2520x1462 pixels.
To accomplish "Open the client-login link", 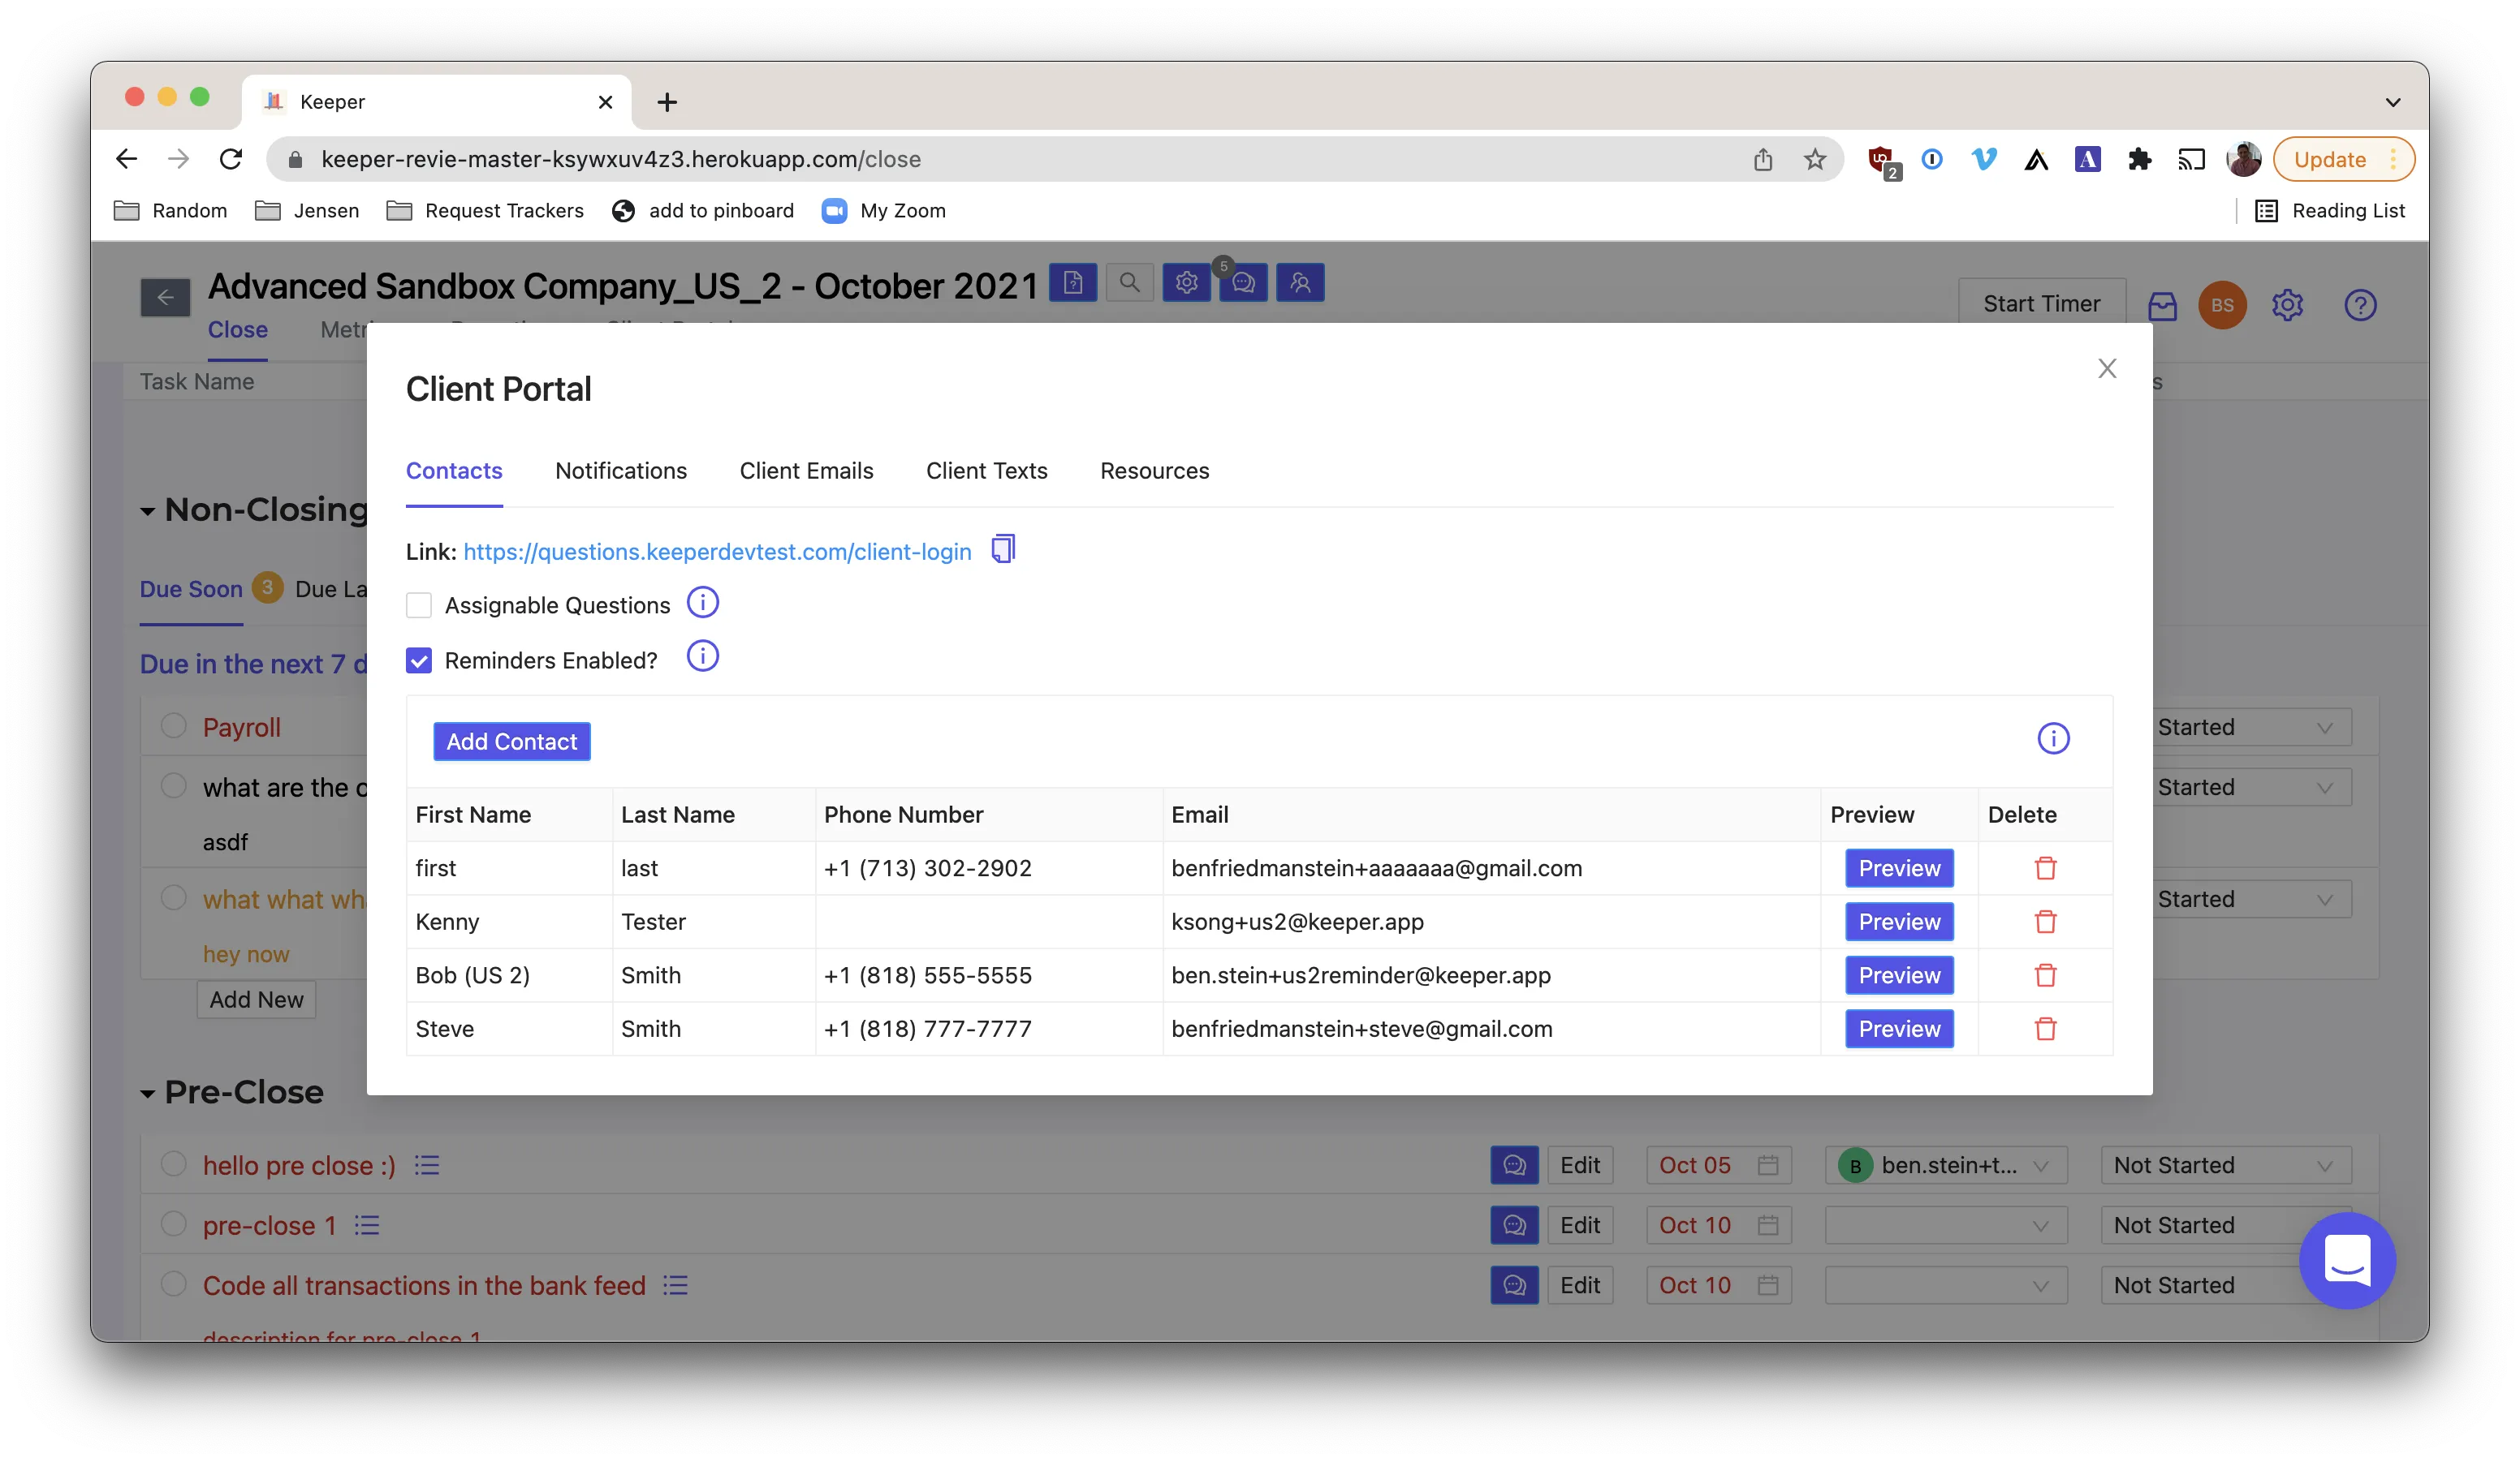I will (x=717, y=552).
